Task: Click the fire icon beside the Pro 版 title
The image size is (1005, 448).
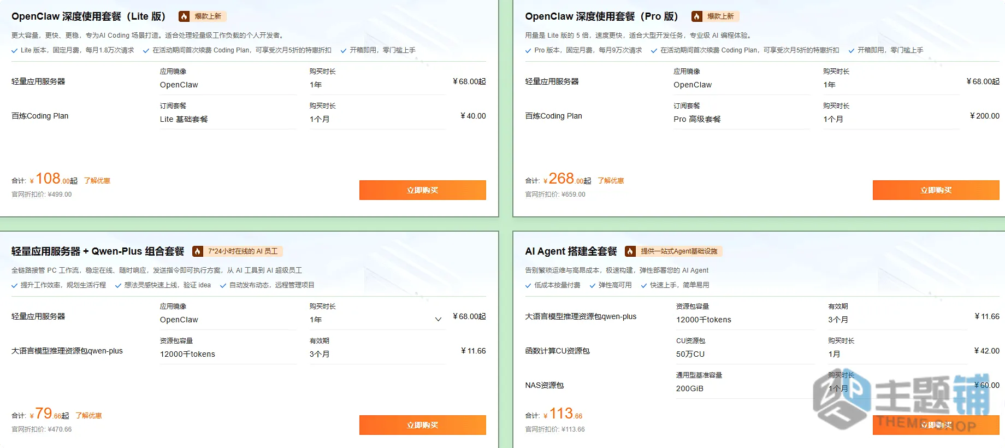Action: click(x=696, y=16)
